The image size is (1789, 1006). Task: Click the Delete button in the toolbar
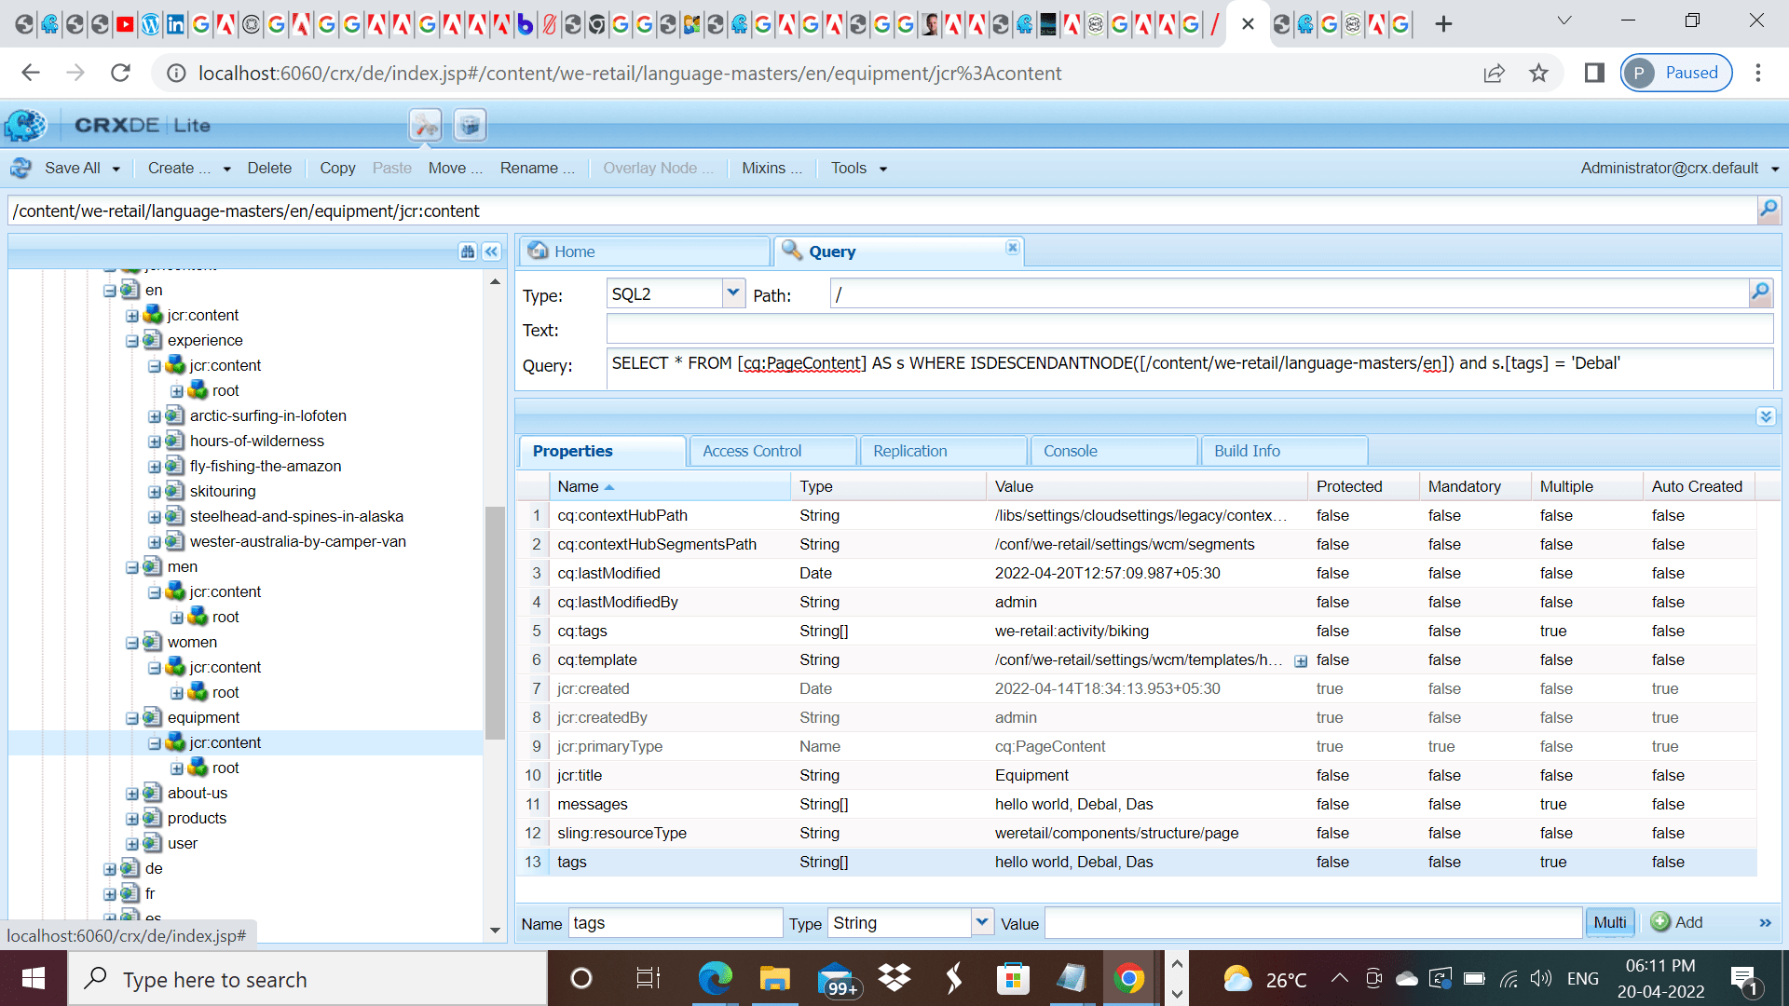[269, 168]
